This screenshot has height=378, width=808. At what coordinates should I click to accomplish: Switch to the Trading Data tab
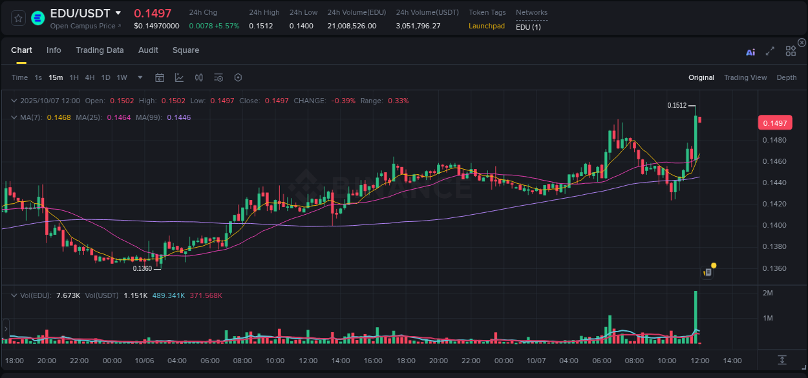click(100, 50)
